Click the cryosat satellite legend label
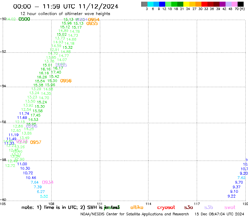This screenshot has width=248, height=217. [166, 207]
